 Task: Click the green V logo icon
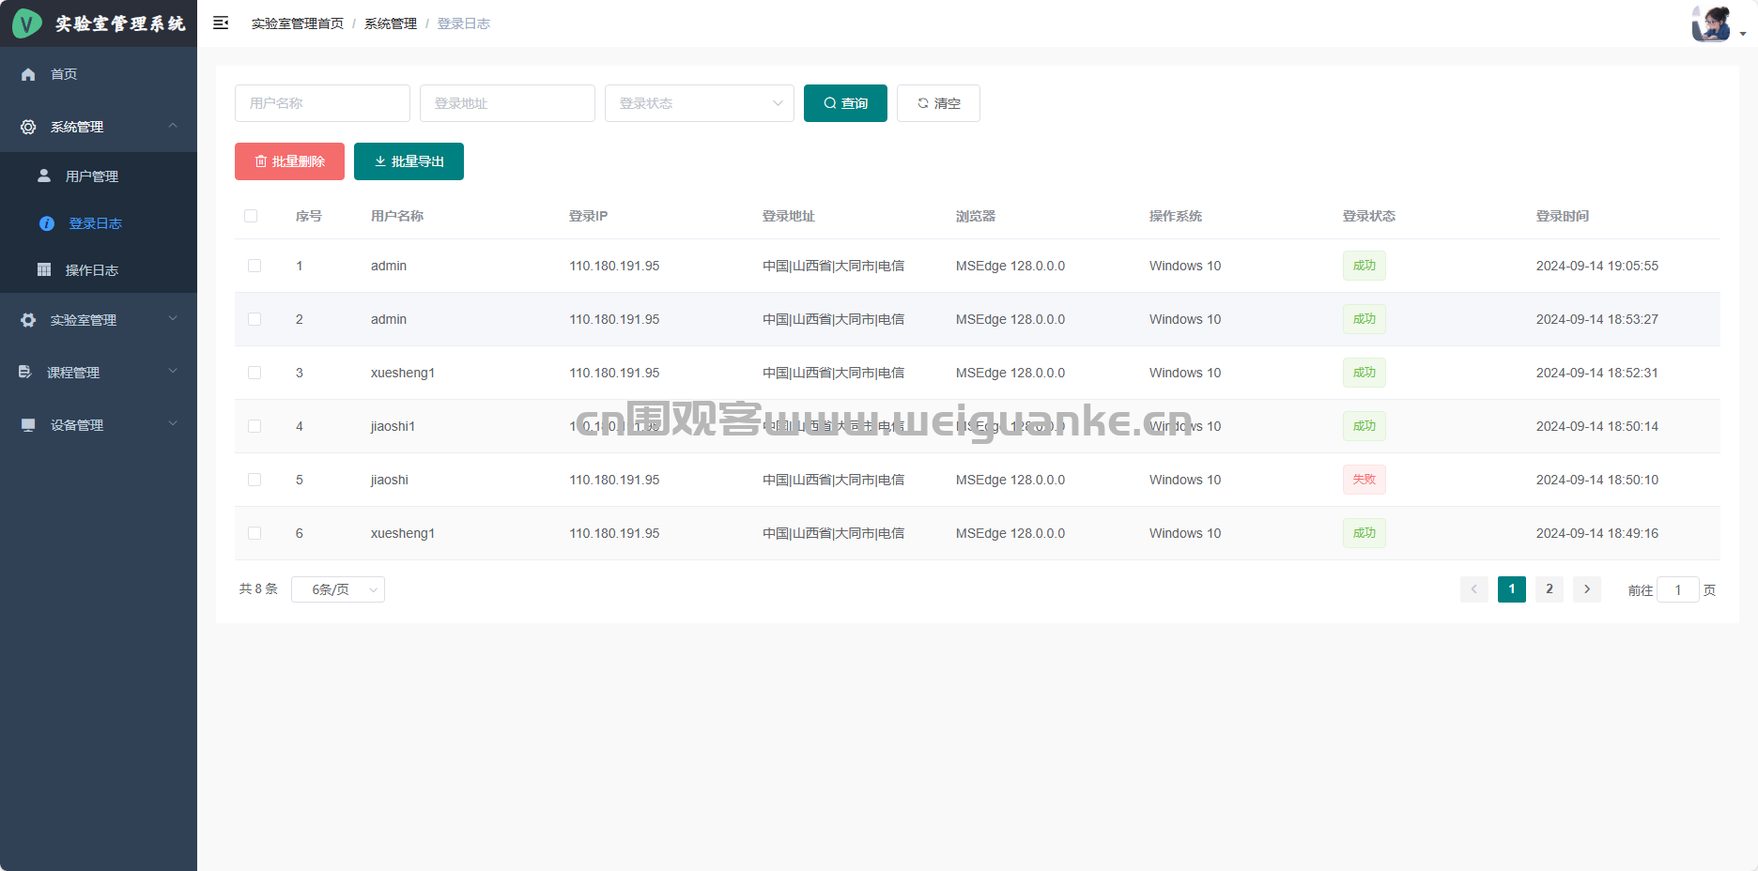[26, 23]
